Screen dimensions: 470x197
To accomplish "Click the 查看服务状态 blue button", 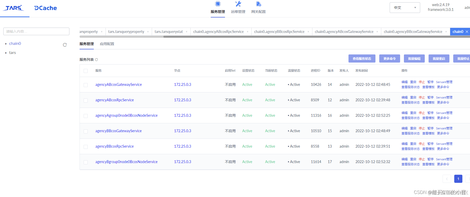I will pyautogui.click(x=362, y=58).
